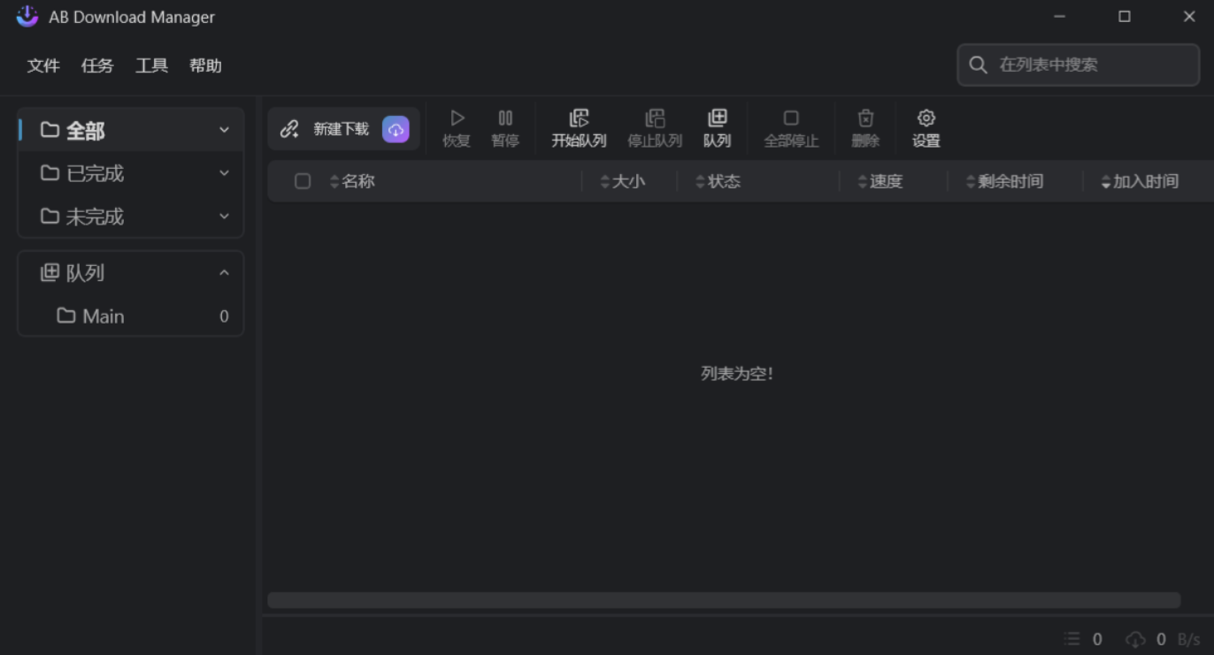Image resolution: width=1214 pixels, height=655 pixels.
Task: Click the queue icon beside 队列 in sidebar
Action: click(50, 272)
